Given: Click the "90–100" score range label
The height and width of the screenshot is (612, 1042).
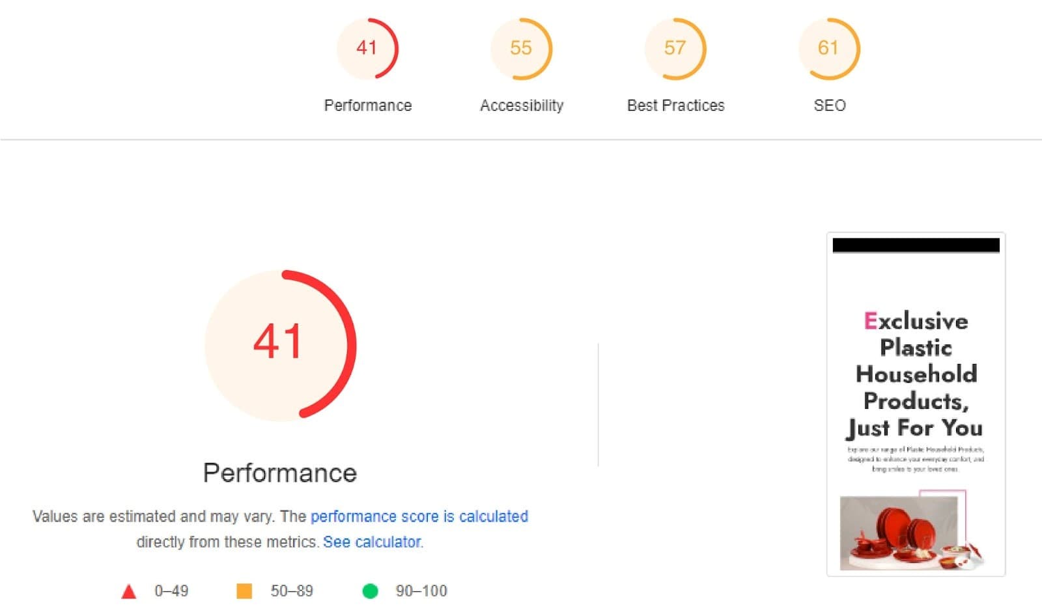Looking at the screenshot, I should pyautogui.click(x=421, y=591).
